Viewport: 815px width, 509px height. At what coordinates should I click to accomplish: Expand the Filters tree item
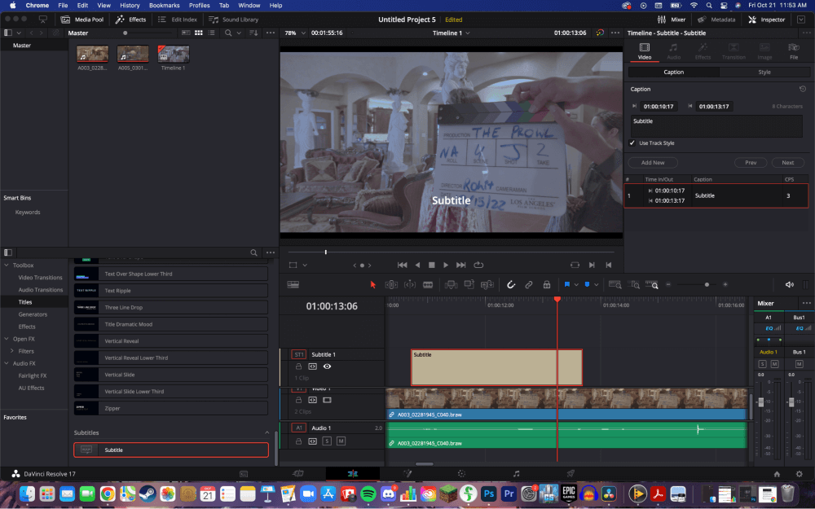pos(12,351)
